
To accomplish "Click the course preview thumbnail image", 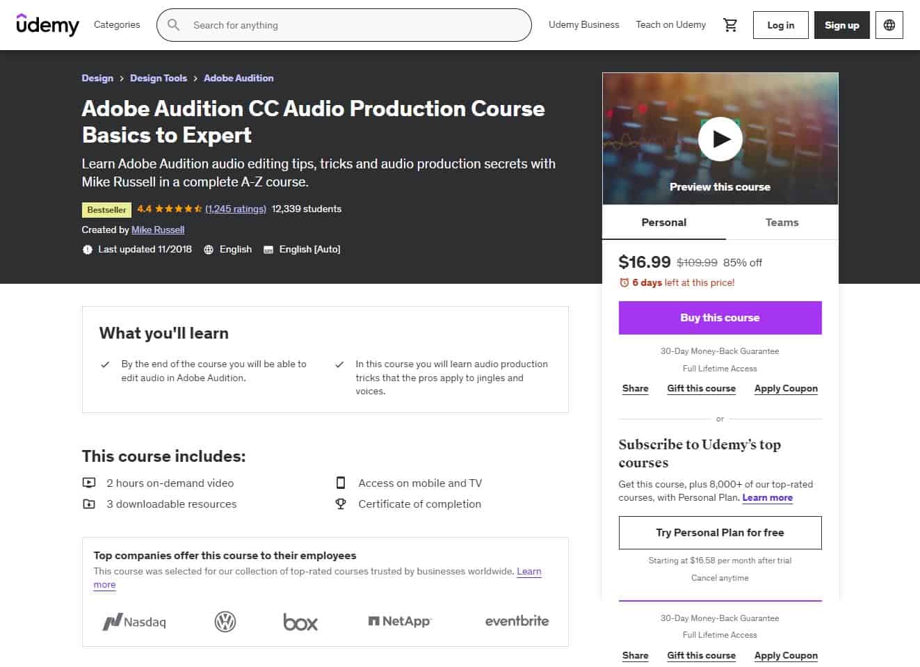I will (x=720, y=139).
